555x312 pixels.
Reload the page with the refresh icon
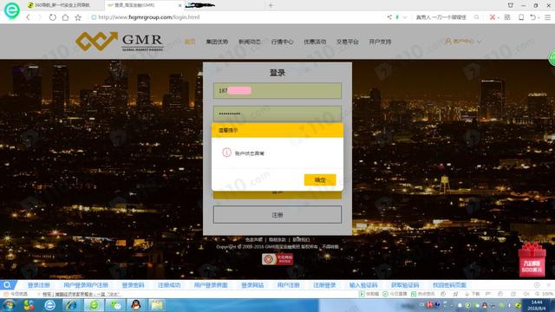point(52,17)
